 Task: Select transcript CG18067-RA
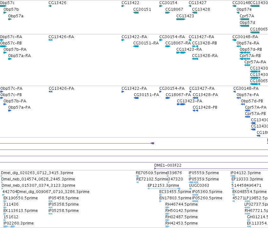178,43
